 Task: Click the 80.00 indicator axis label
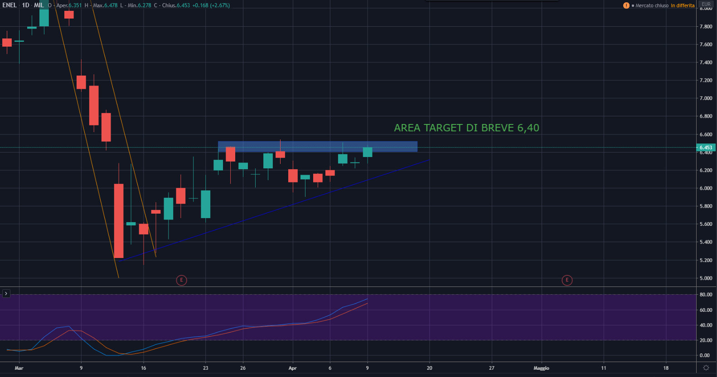[705, 295]
